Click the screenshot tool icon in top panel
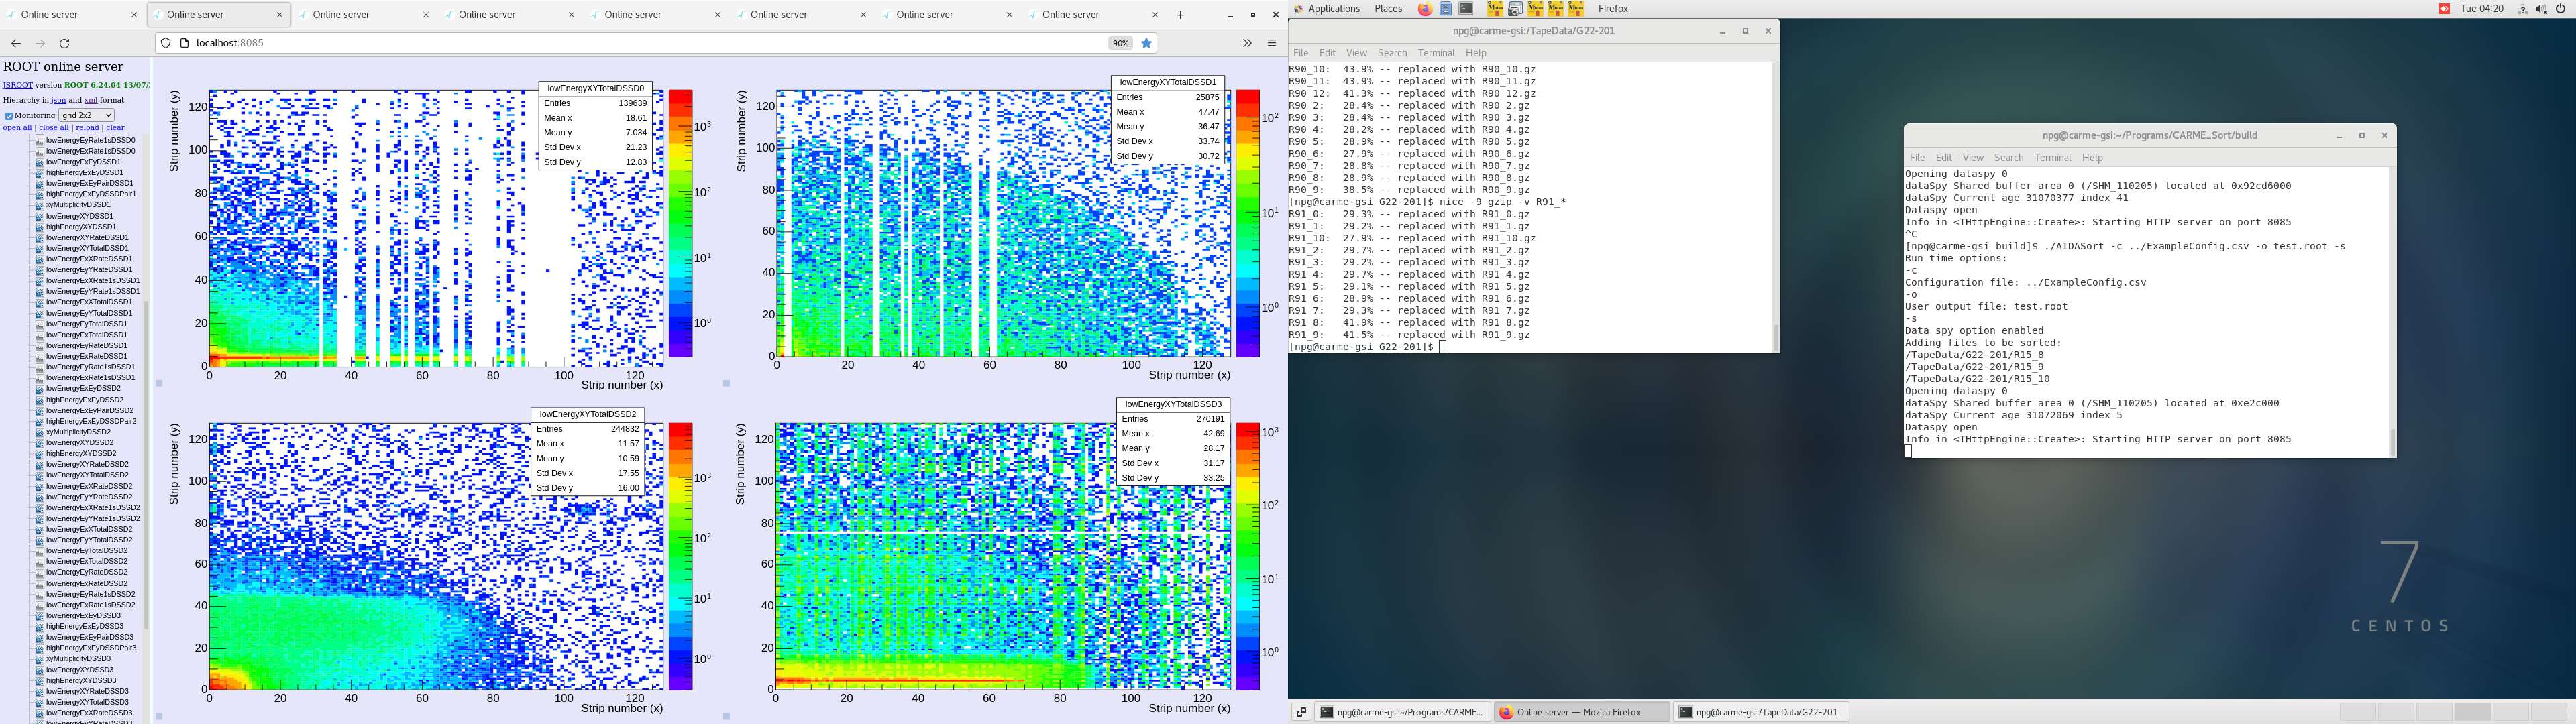The height and width of the screenshot is (724, 2576). coord(1515,9)
